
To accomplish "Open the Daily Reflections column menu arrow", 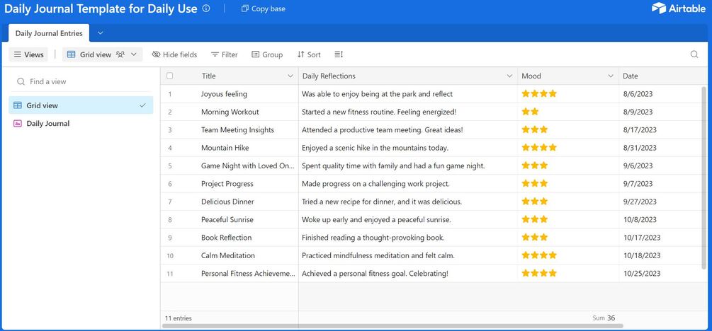I will click(509, 76).
